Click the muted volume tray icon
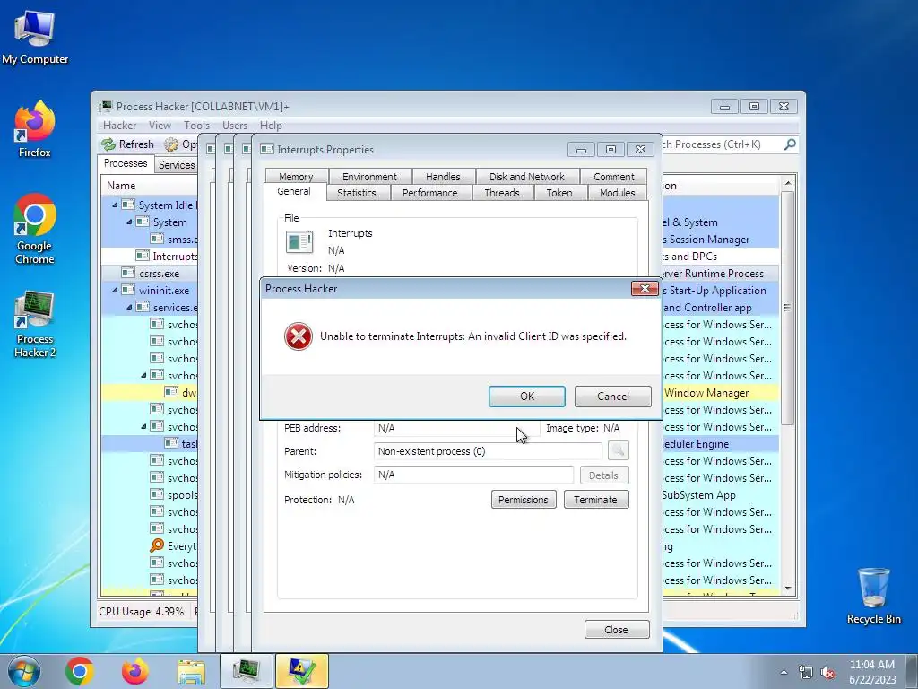The width and height of the screenshot is (918, 689). [x=827, y=673]
